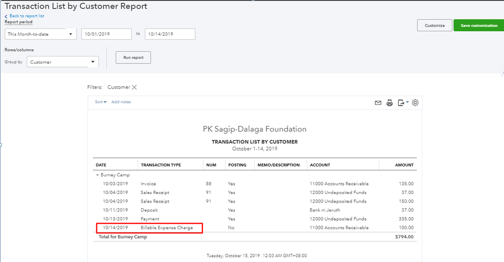Click the Back to report list link

coord(26,16)
